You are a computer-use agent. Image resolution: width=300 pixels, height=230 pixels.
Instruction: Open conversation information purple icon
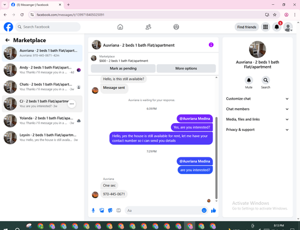[x=211, y=45]
